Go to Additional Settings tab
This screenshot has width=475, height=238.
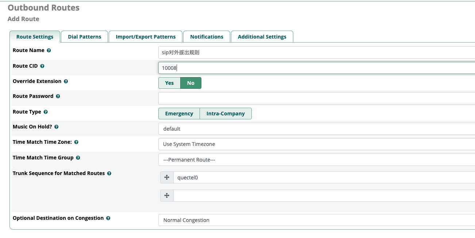[262, 37]
